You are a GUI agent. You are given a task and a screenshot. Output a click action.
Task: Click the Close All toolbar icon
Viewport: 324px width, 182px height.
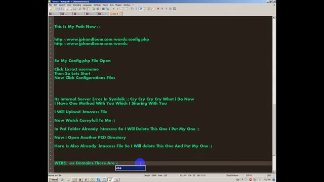[71, 9]
